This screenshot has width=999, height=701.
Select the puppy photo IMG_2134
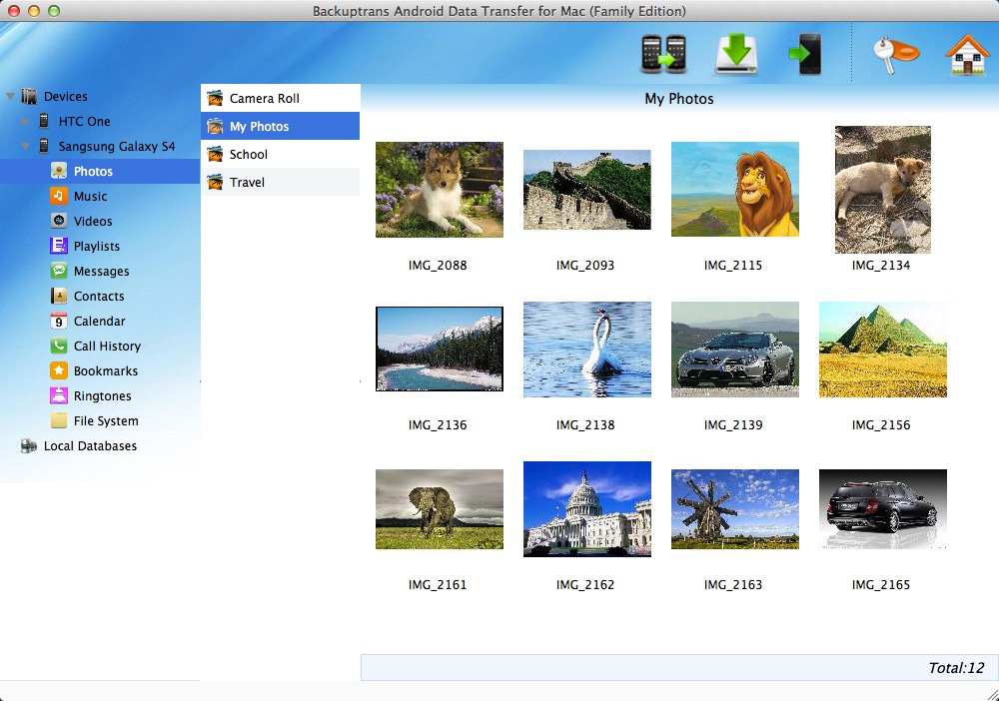coord(882,190)
